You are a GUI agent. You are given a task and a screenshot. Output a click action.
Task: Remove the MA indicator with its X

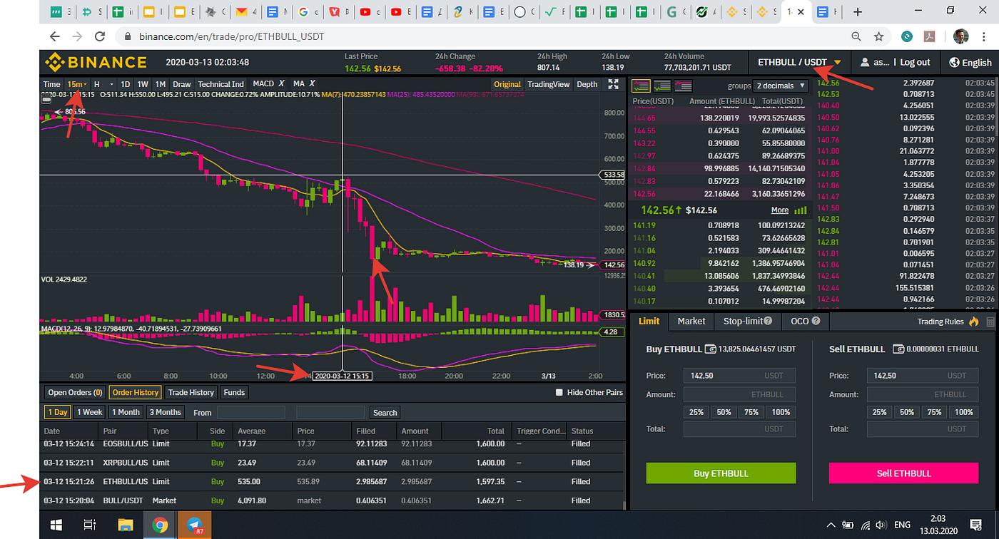(312, 84)
